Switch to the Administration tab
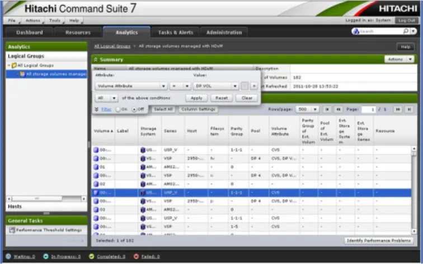The height and width of the screenshot is (264, 423). click(224, 32)
